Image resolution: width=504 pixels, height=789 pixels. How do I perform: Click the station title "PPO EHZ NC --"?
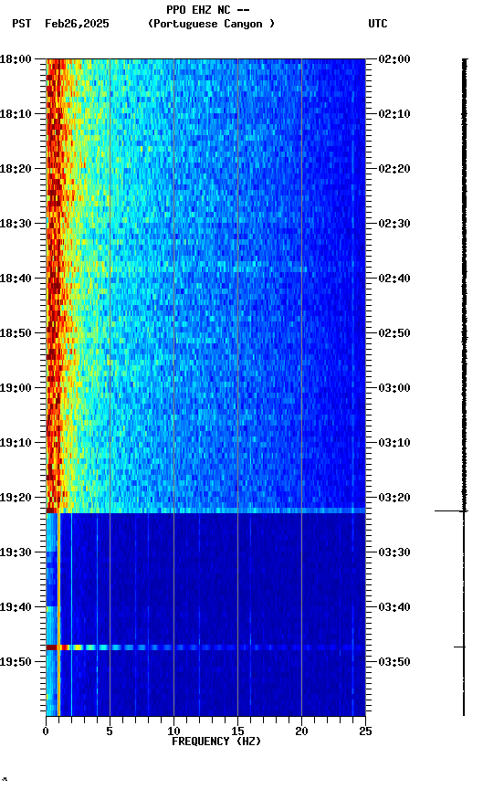point(208,10)
